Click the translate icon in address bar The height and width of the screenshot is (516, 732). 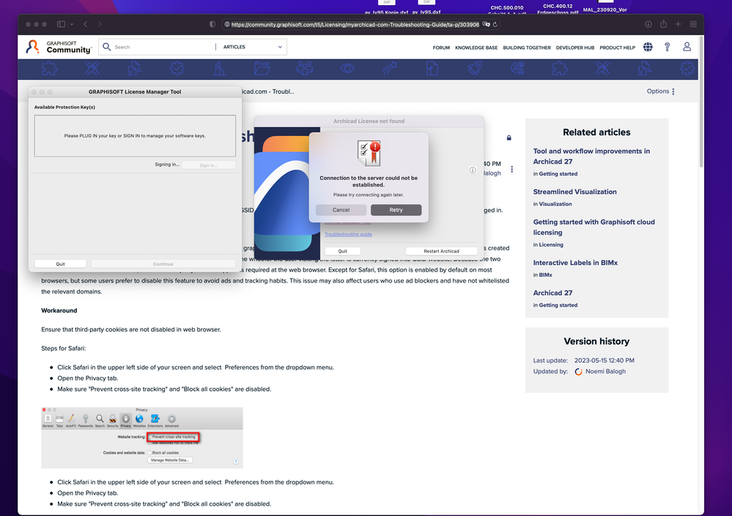[486, 24]
